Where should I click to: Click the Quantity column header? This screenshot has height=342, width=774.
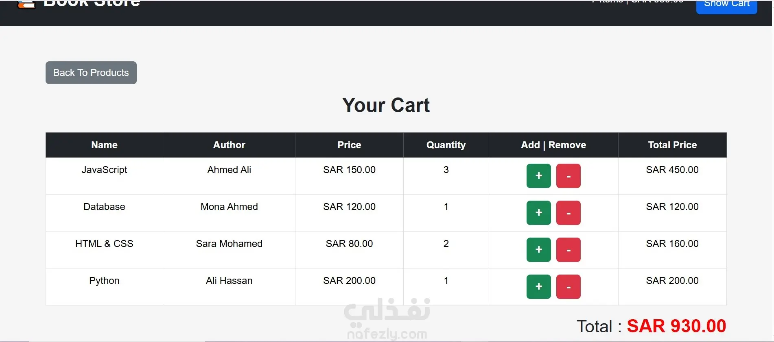pyautogui.click(x=446, y=145)
